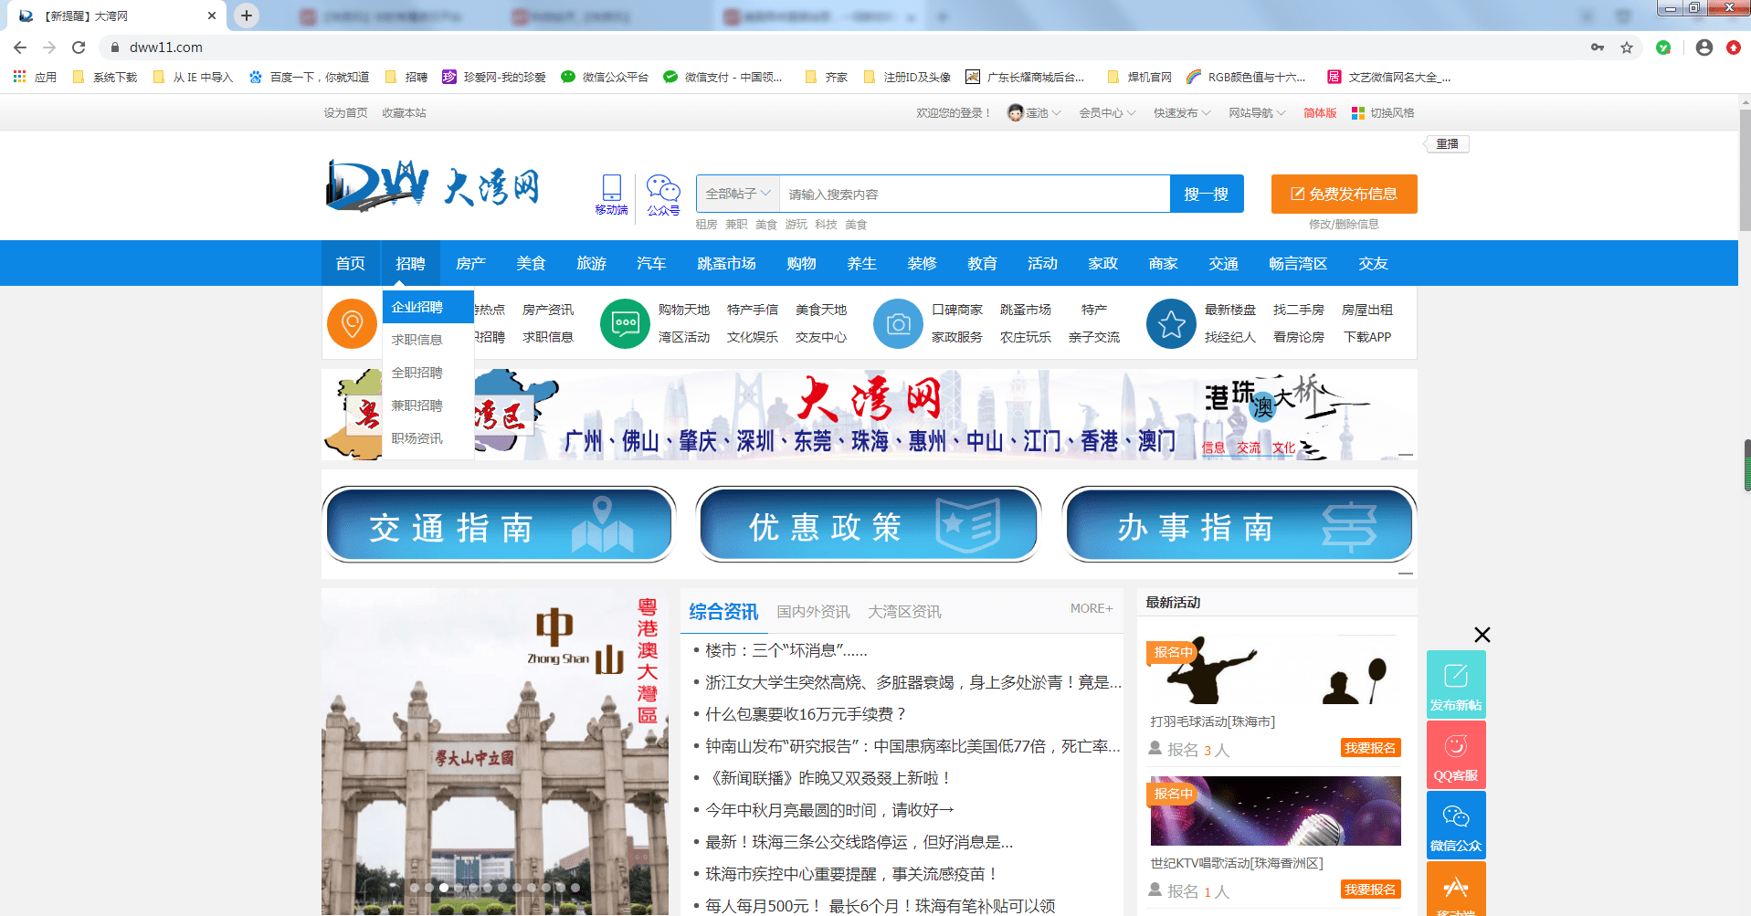Click the 公众号 WeChat public account icon
This screenshot has width=1751, height=916.
pyautogui.click(x=663, y=188)
